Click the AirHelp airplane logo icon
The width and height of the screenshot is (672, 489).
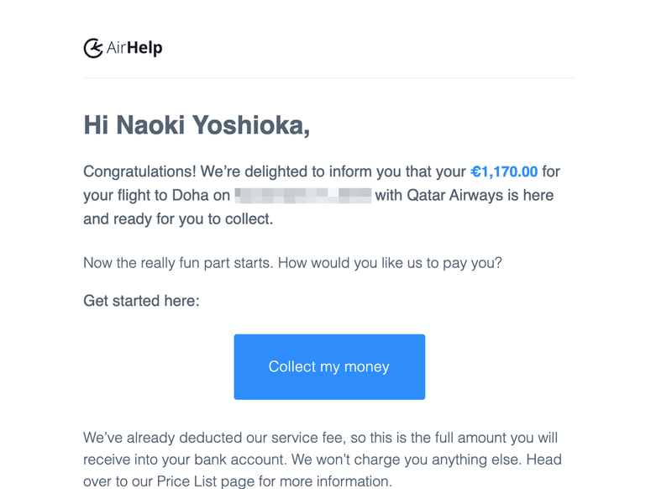pyautogui.click(x=93, y=48)
